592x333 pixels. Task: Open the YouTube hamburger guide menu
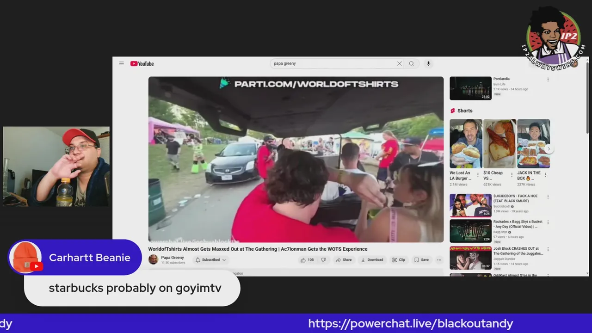(x=121, y=63)
